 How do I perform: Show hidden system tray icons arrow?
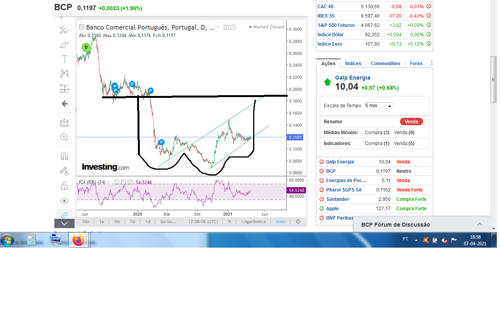point(416,240)
